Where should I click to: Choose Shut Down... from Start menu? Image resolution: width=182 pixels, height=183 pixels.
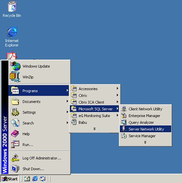39,169
